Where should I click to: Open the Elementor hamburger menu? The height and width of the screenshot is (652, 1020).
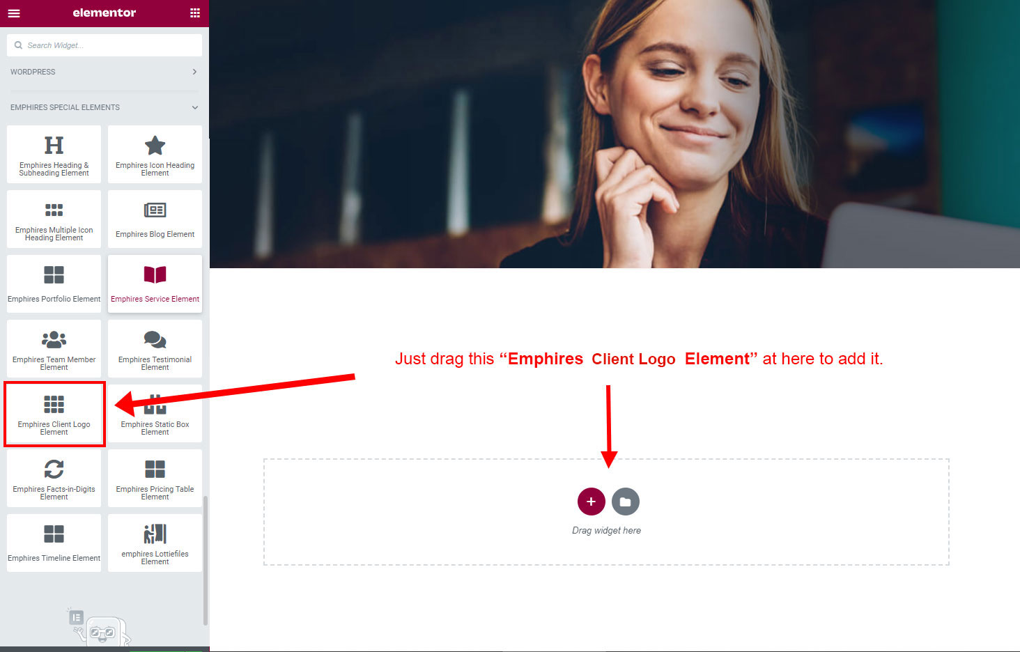(x=14, y=13)
